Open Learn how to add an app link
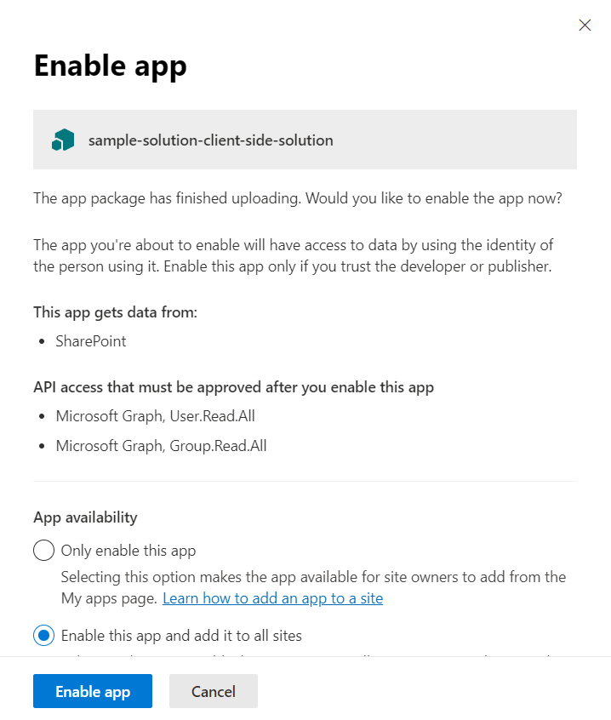 (x=272, y=598)
